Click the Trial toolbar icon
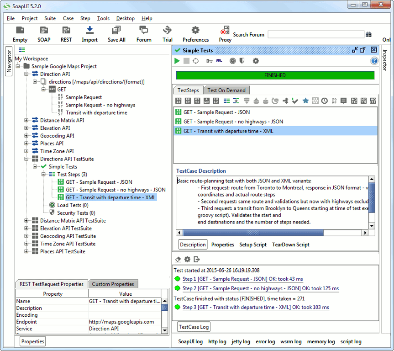 point(168,34)
